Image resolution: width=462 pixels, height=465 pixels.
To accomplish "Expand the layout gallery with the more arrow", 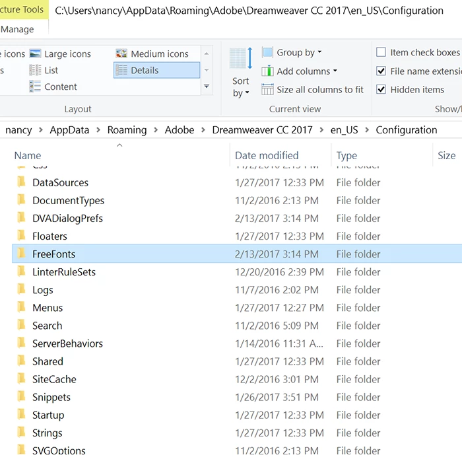I will pos(207,87).
